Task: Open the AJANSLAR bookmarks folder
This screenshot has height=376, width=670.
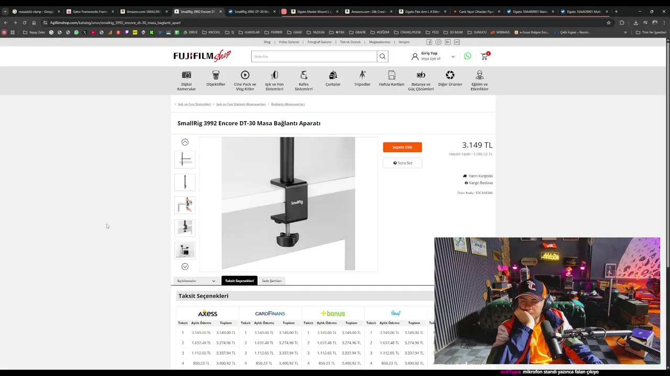Action: (249, 32)
